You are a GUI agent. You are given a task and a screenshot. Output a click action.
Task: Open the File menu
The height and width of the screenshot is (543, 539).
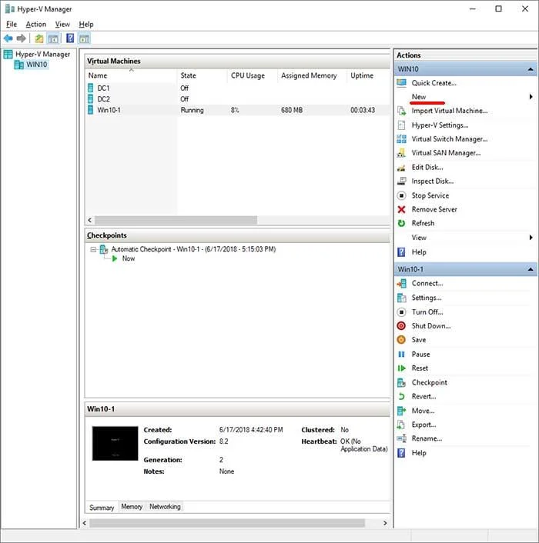click(x=12, y=25)
